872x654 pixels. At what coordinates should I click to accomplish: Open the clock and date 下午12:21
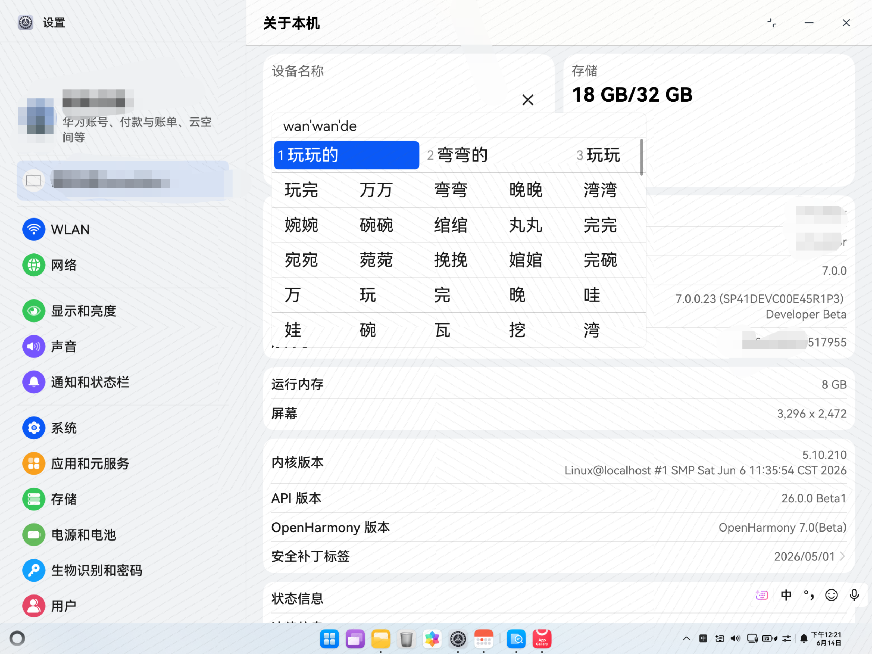tap(826, 639)
